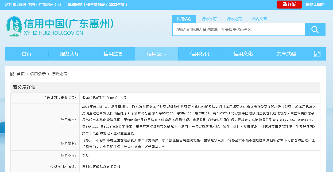Click the 行政相对人名称 label
This screenshot has width=333, height=172.
(63, 166)
